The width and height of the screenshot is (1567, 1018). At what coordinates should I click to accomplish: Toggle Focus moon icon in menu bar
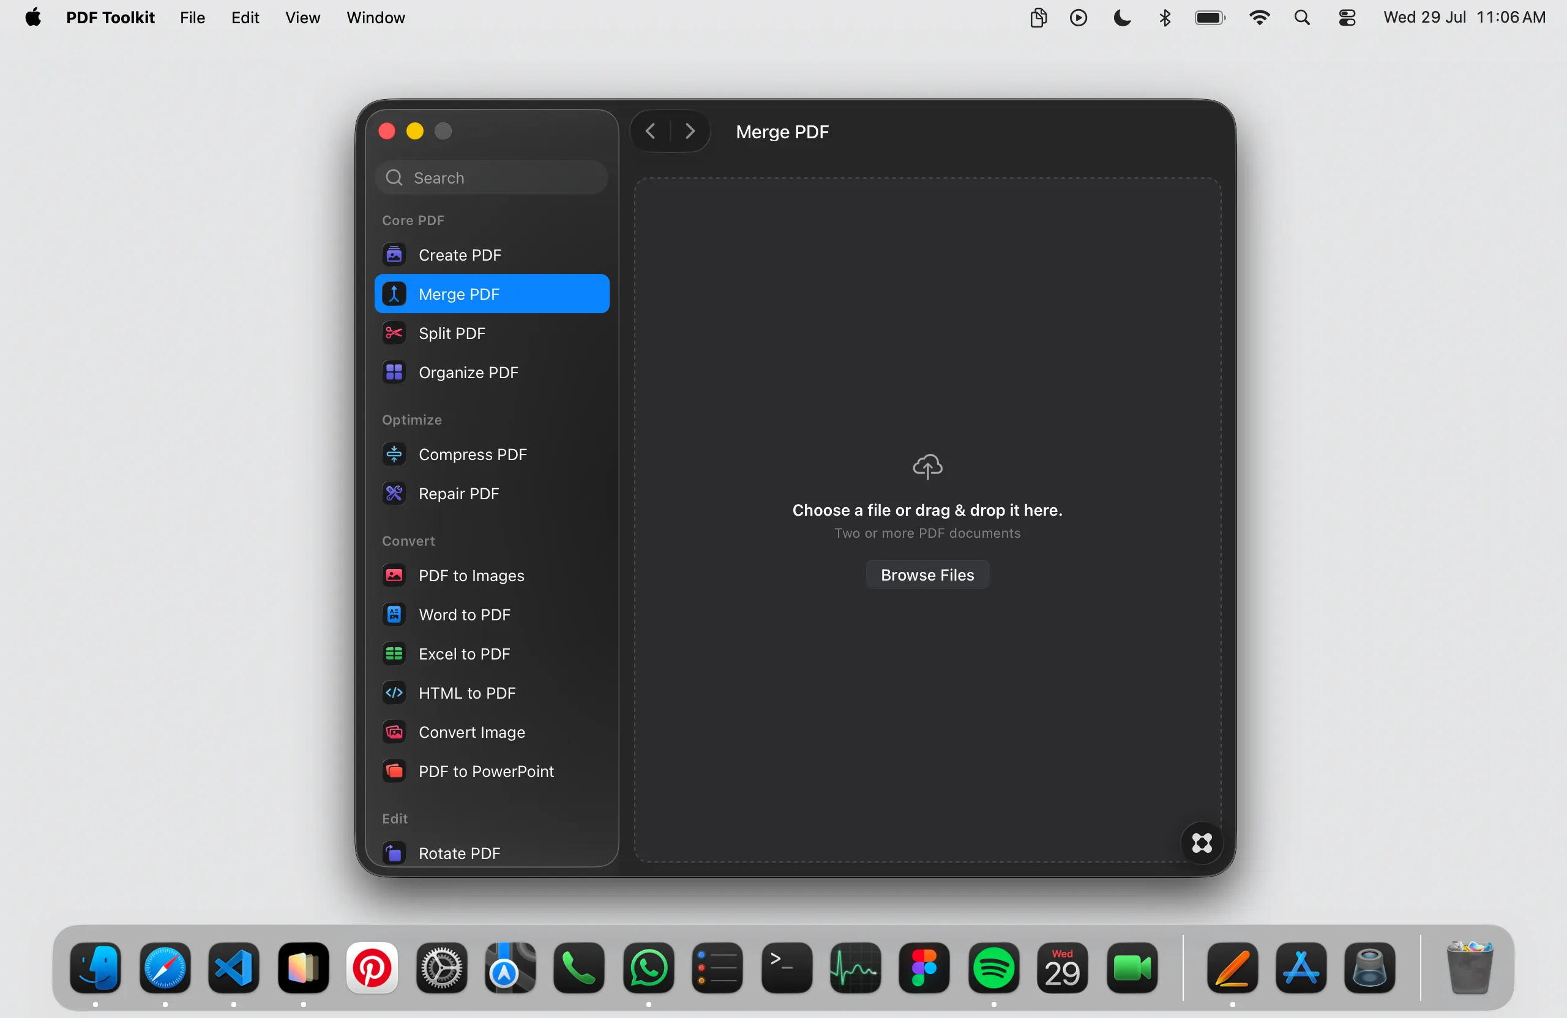click(1122, 18)
